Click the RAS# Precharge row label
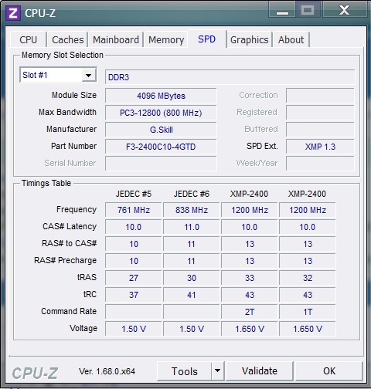The image size is (371, 389). (66, 260)
